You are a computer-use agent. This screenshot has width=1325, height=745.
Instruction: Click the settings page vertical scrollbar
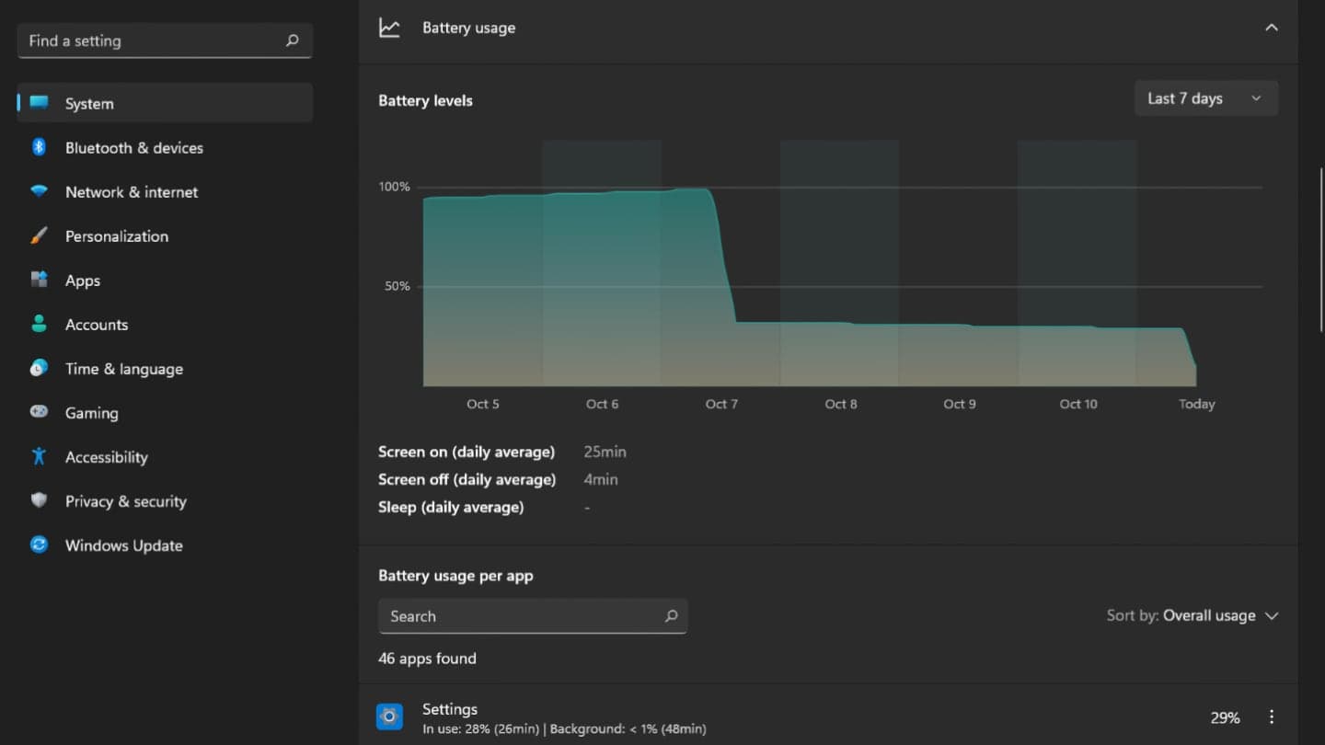point(1321,248)
